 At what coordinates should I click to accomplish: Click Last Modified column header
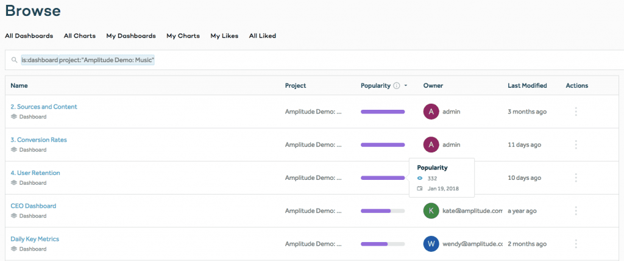(527, 85)
